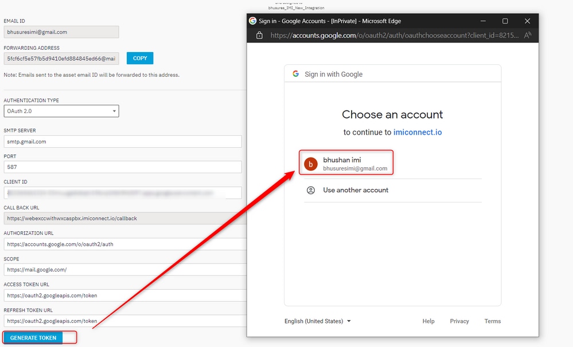
Task: Click the bhushan imi avatar icon
Action: pyautogui.click(x=311, y=164)
